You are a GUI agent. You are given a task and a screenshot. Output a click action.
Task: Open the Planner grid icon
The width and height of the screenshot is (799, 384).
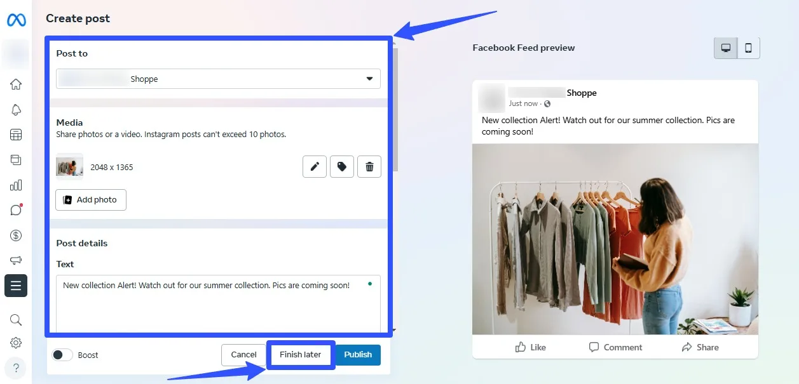point(16,135)
